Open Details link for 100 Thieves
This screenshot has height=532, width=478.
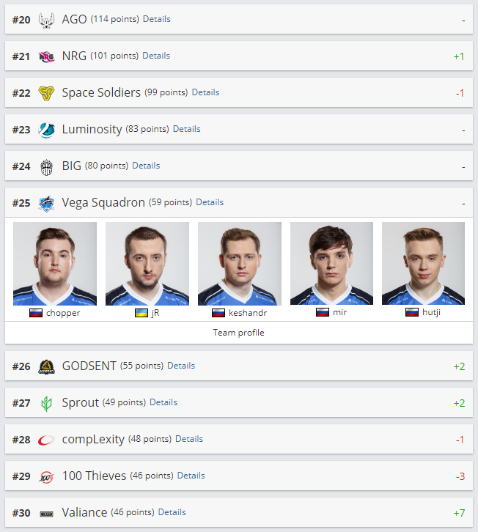pos(191,476)
